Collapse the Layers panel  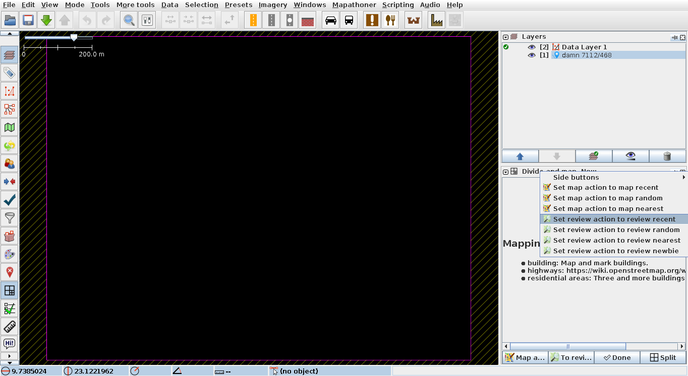(505, 37)
